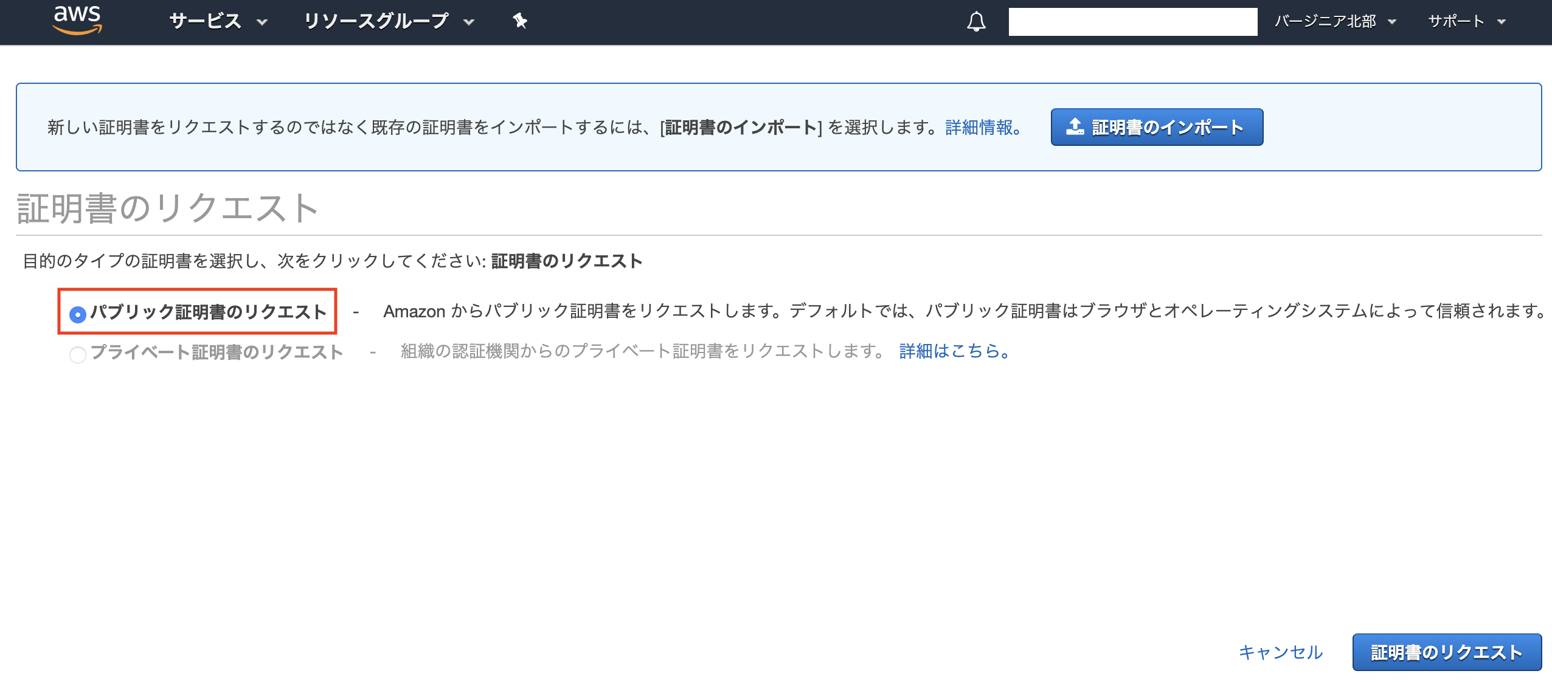Click the upload icon on import certificate button

pos(1076,126)
